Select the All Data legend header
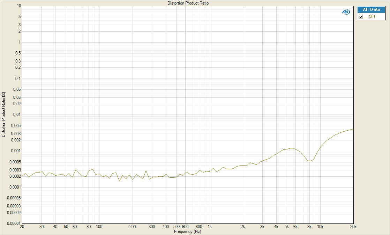Screen dimensions: 390x235 (x=372, y=9)
